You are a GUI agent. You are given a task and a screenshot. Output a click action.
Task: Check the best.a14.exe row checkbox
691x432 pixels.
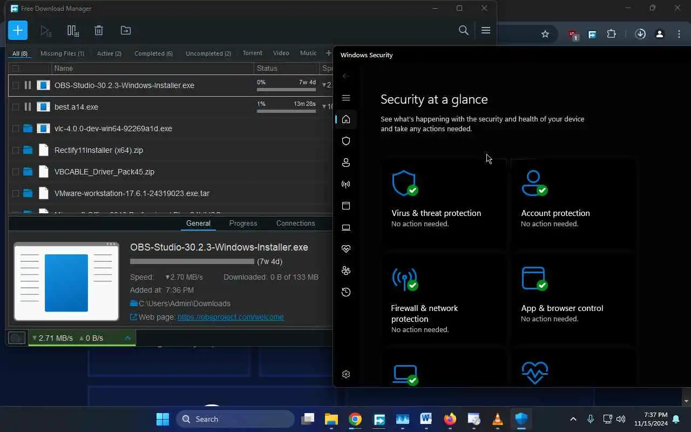coord(16,107)
